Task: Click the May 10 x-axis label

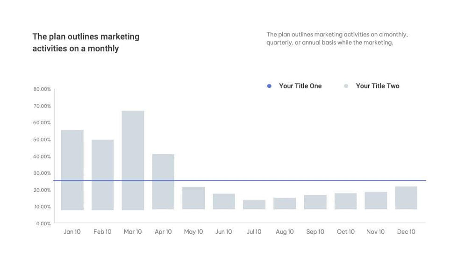Action: (193, 232)
